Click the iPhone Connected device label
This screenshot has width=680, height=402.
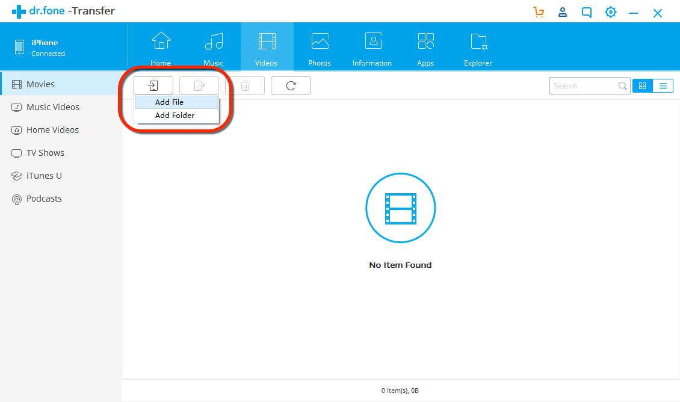click(48, 48)
